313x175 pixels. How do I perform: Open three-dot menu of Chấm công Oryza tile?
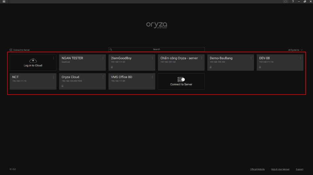(x=202, y=58)
